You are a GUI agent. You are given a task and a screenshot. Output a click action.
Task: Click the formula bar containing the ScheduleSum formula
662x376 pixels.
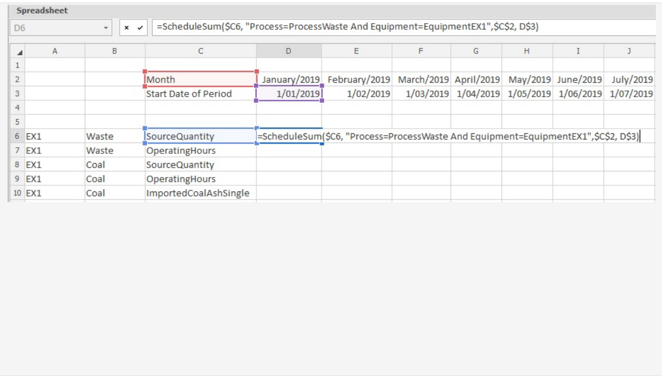click(x=306, y=27)
